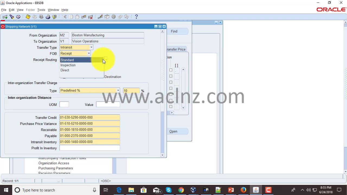Click the New record toolbar icon
This screenshot has height=195, width=347.
(x=5, y=17)
